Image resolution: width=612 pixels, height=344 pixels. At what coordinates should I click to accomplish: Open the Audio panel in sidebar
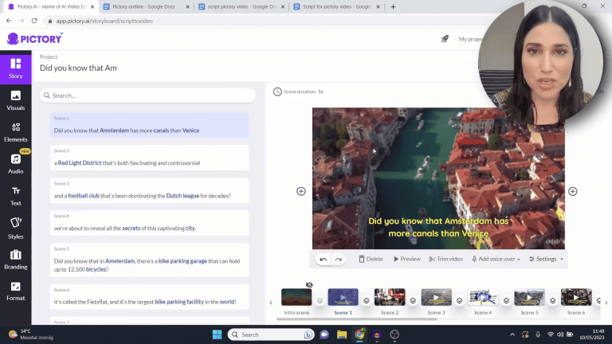(15, 163)
